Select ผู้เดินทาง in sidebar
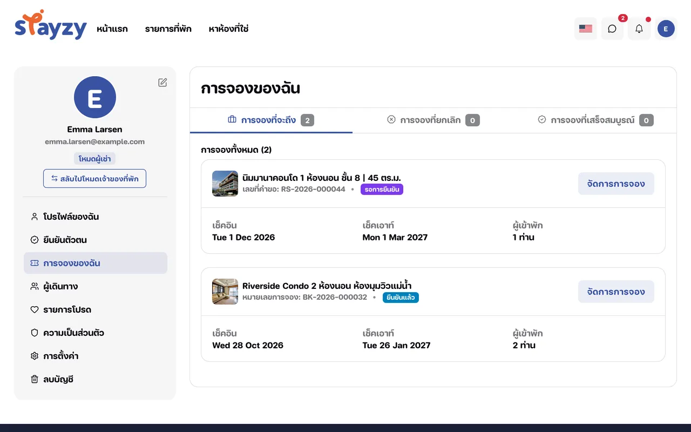The height and width of the screenshot is (432, 691). point(96,286)
